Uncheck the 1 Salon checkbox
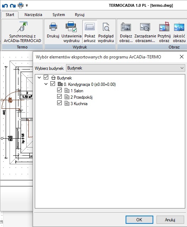Image resolution: width=187 pixels, height=227 pixels. tap(59, 90)
